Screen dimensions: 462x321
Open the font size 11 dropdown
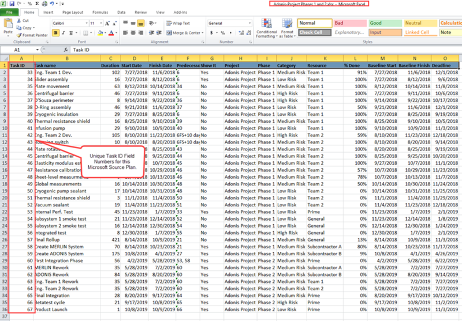[x=101, y=23]
